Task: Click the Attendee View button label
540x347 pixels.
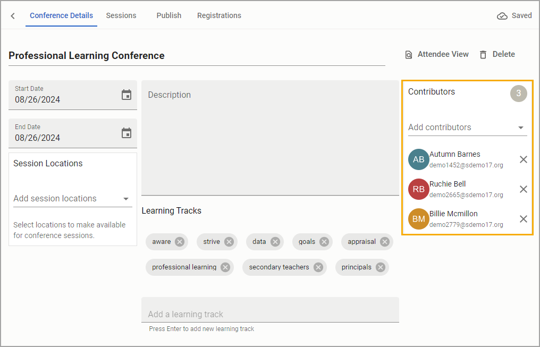Action: click(x=443, y=54)
